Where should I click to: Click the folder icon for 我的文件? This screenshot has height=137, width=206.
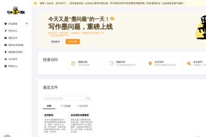coord(5,38)
